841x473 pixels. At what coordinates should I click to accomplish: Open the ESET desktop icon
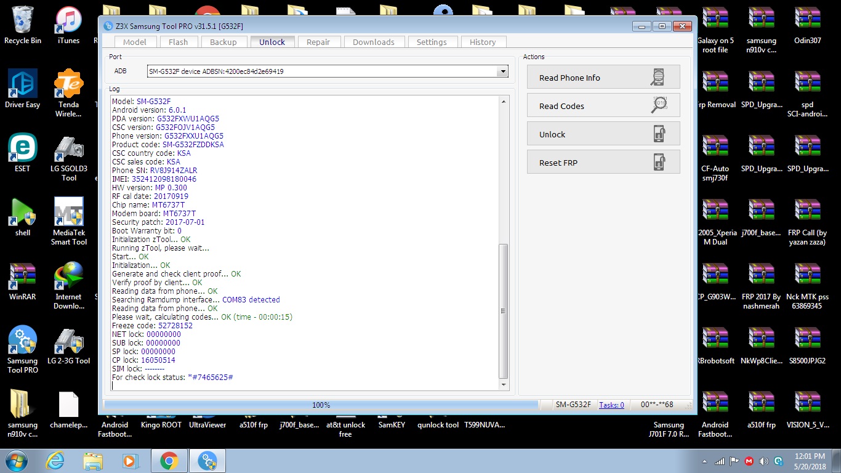click(x=23, y=153)
